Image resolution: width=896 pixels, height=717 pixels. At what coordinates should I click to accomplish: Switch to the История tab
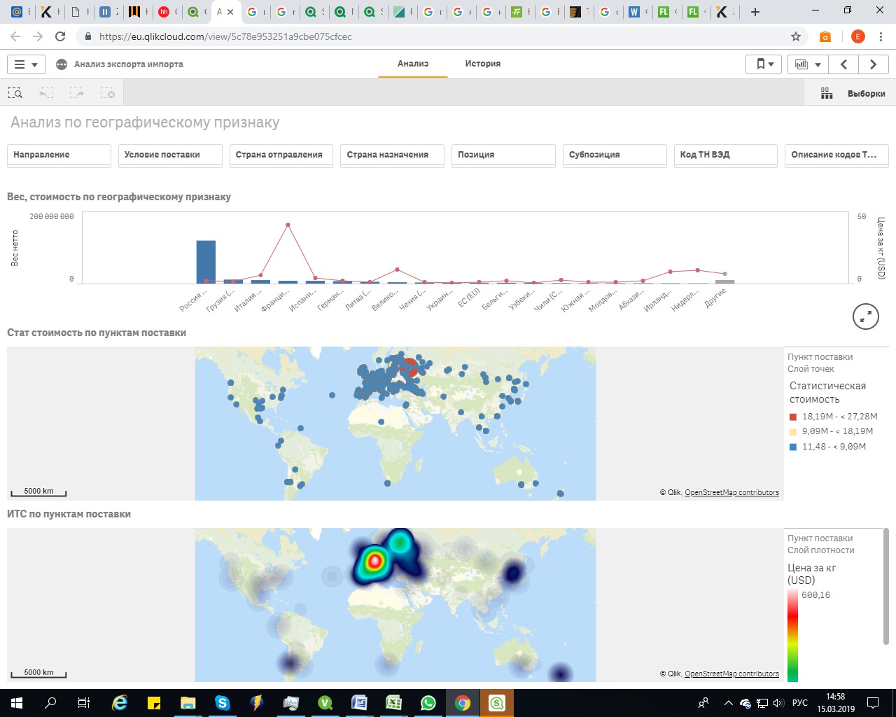coord(483,64)
